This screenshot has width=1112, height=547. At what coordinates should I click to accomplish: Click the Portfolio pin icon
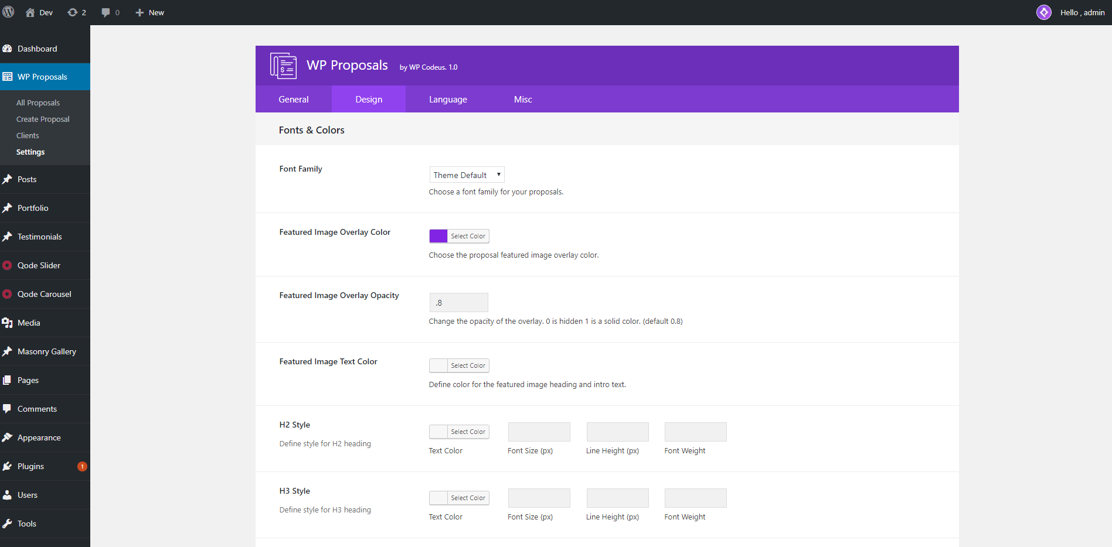click(x=7, y=208)
